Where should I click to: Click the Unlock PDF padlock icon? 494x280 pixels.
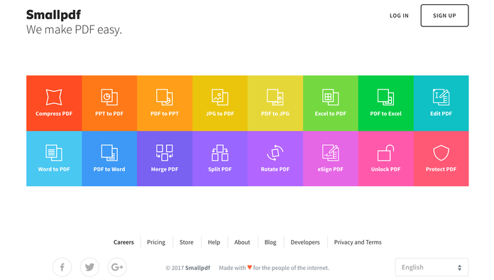coord(385,153)
